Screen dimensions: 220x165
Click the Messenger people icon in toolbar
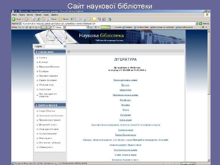coord(109,19)
